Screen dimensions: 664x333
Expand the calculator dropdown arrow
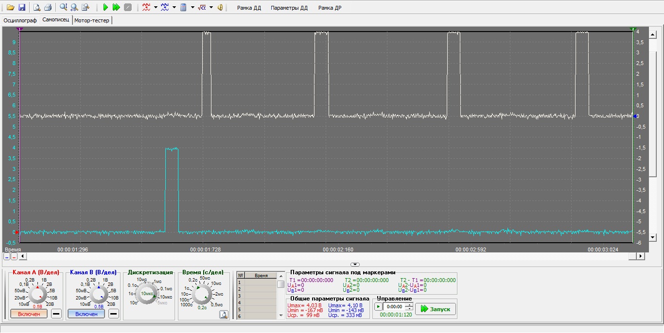192,7
